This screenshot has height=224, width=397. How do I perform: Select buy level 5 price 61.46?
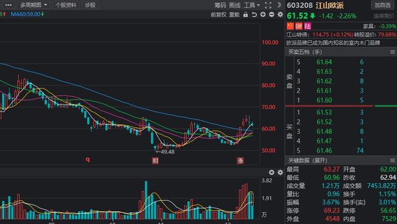pyautogui.click(x=324, y=151)
